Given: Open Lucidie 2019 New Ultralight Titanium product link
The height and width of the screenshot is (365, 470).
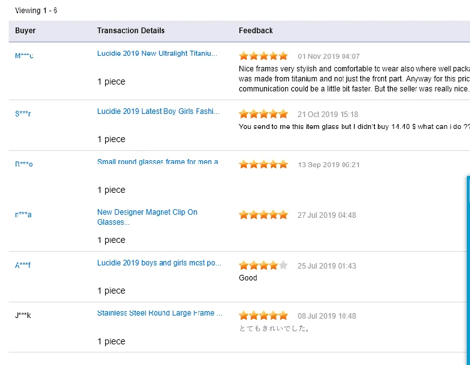Looking at the screenshot, I should pos(157,53).
